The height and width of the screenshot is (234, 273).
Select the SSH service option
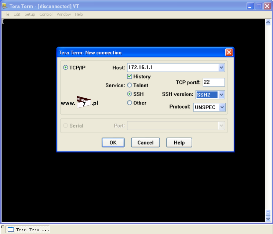pyautogui.click(x=130, y=94)
